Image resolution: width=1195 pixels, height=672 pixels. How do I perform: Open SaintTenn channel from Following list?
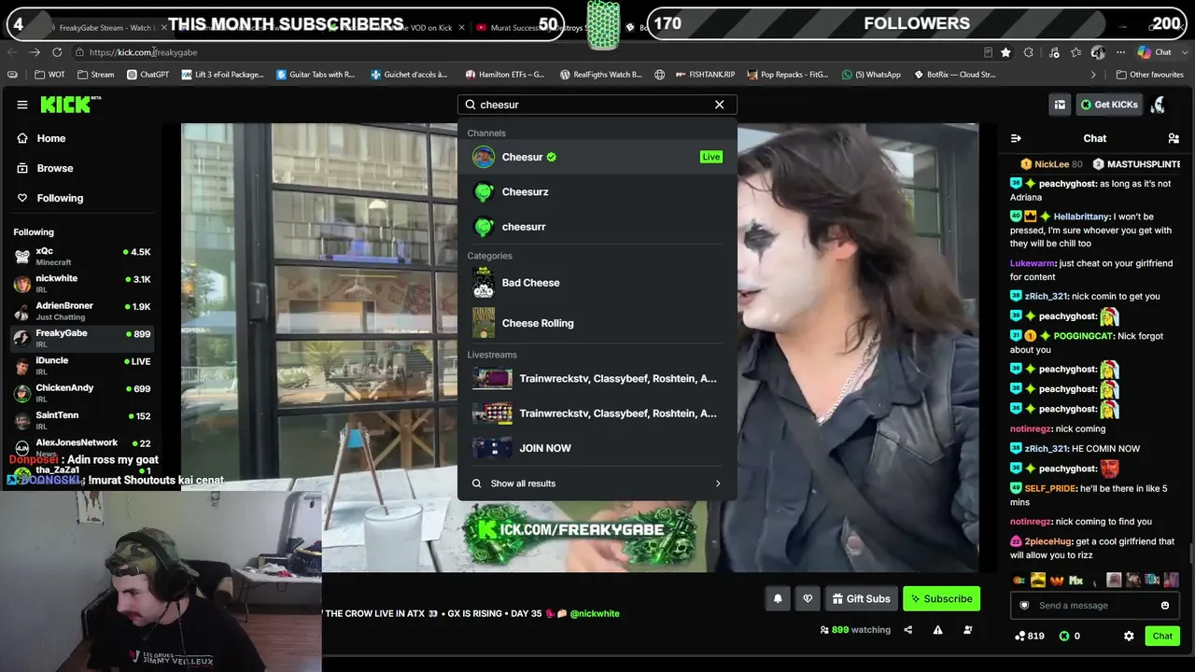82,419
